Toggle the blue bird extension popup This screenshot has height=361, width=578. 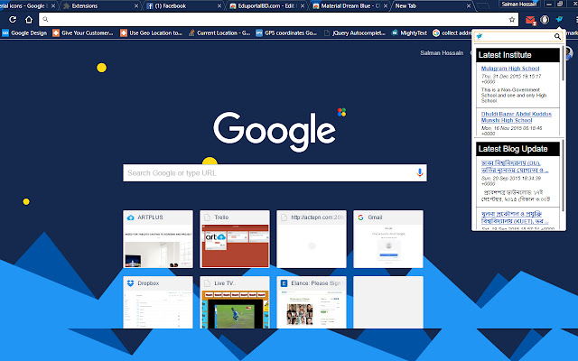point(560,19)
